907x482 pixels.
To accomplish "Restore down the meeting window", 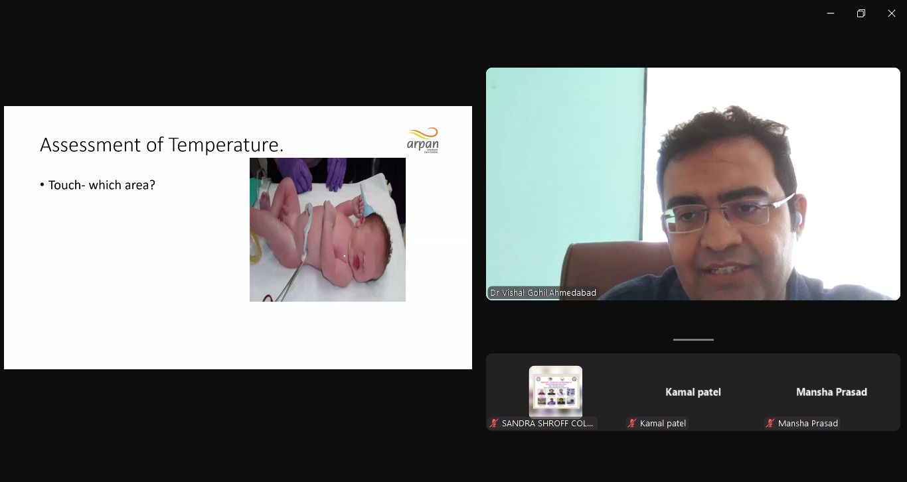I will [861, 13].
